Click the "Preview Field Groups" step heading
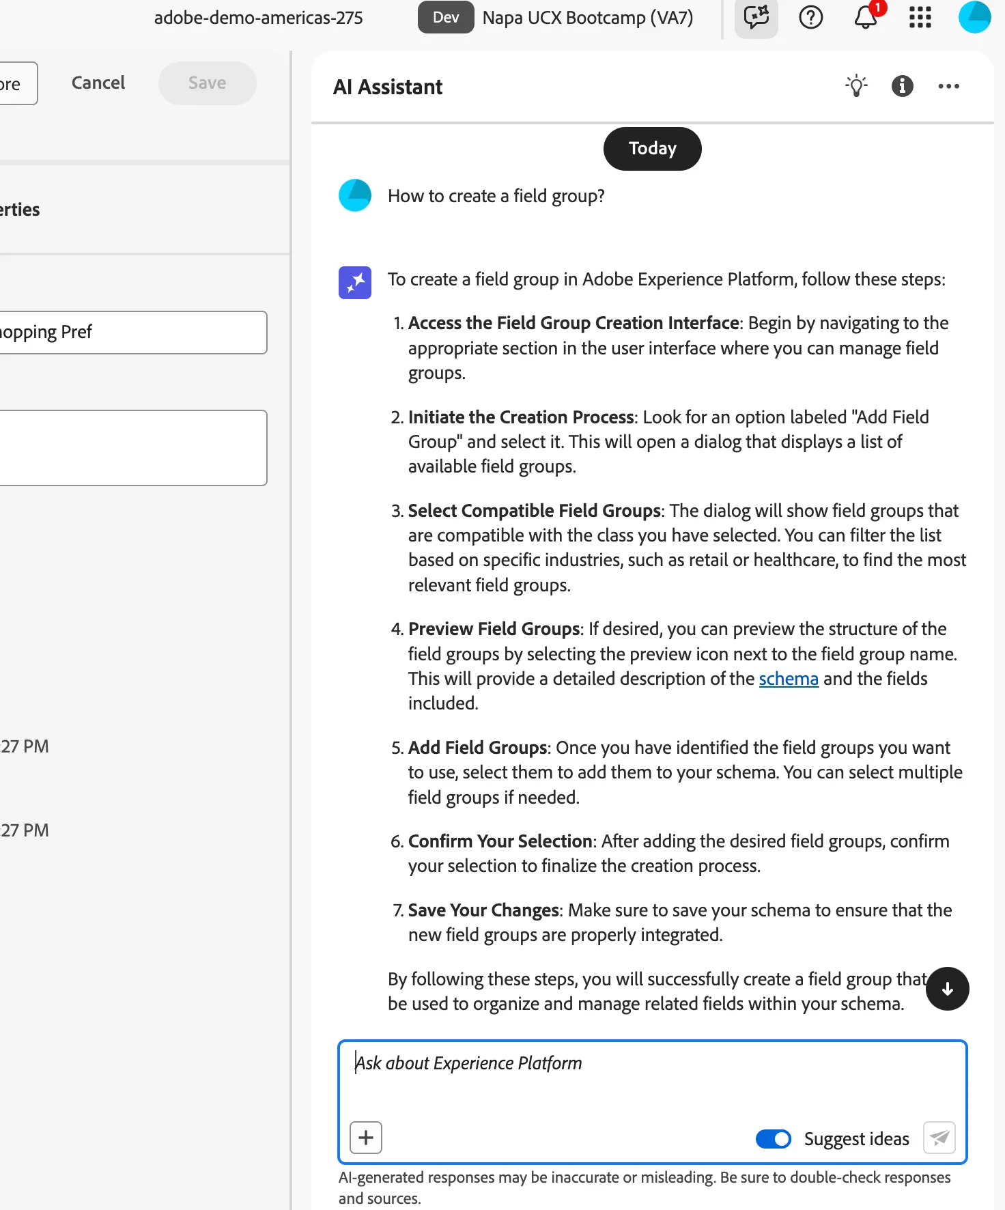The image size is (1005, 1210). click(494, 629)
